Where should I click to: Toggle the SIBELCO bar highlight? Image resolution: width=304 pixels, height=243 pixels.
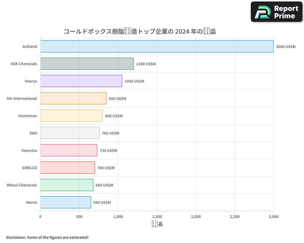(67, 168)
